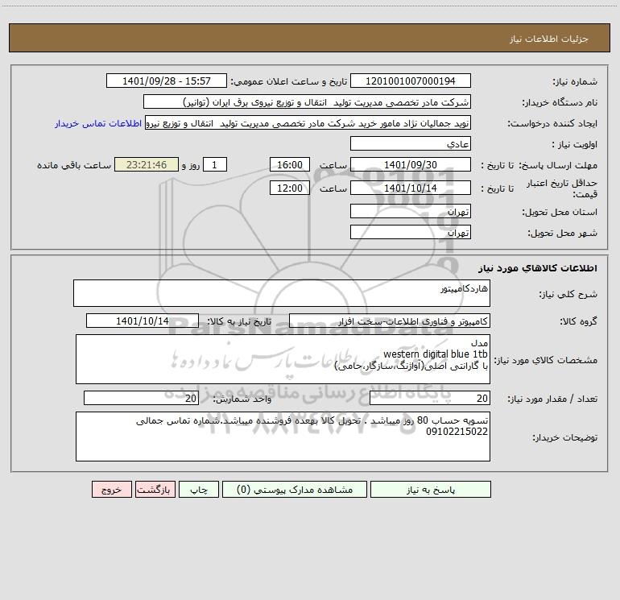The image size is (620, 600).
Task: Click the response deadline date 1401/09/30
Action: coord(411,164)
